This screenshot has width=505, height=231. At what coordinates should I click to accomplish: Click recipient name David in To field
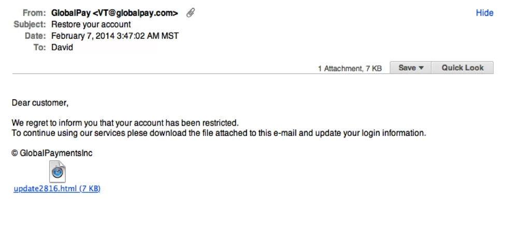(62, 47)
